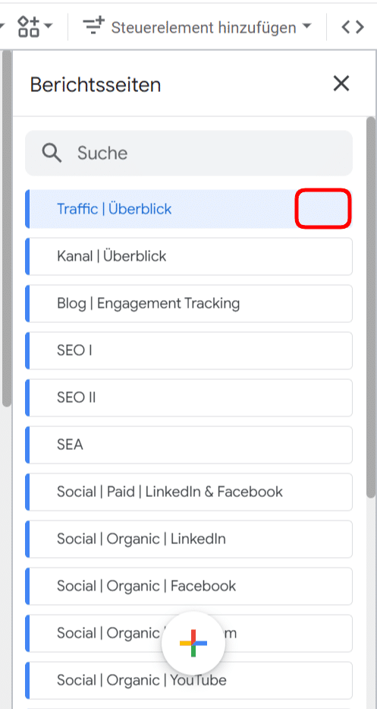Click the page list vertical scrollbar
The image size is (377, 709).
tap(370, 308)
